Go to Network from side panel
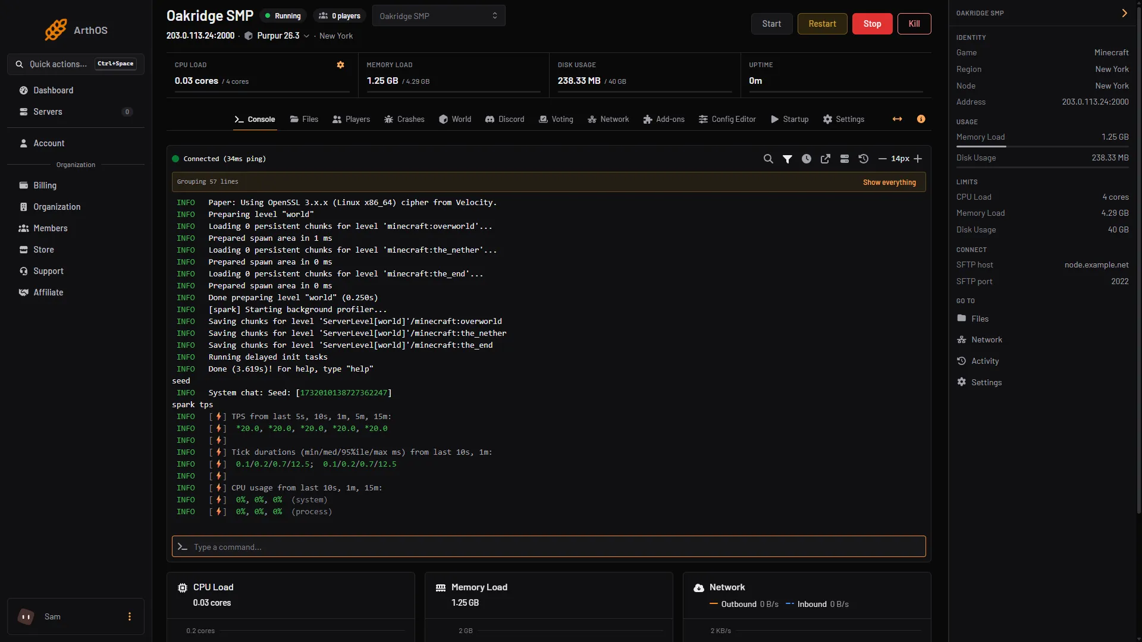The width and height of the screenshot is (1142, 642). tap(980, 339)
